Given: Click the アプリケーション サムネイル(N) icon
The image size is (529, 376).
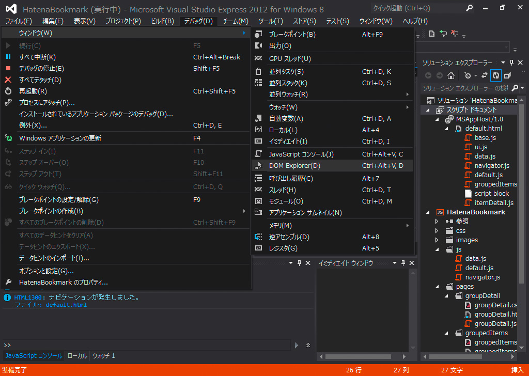Looking at the screenshot, I should (258, 212).
